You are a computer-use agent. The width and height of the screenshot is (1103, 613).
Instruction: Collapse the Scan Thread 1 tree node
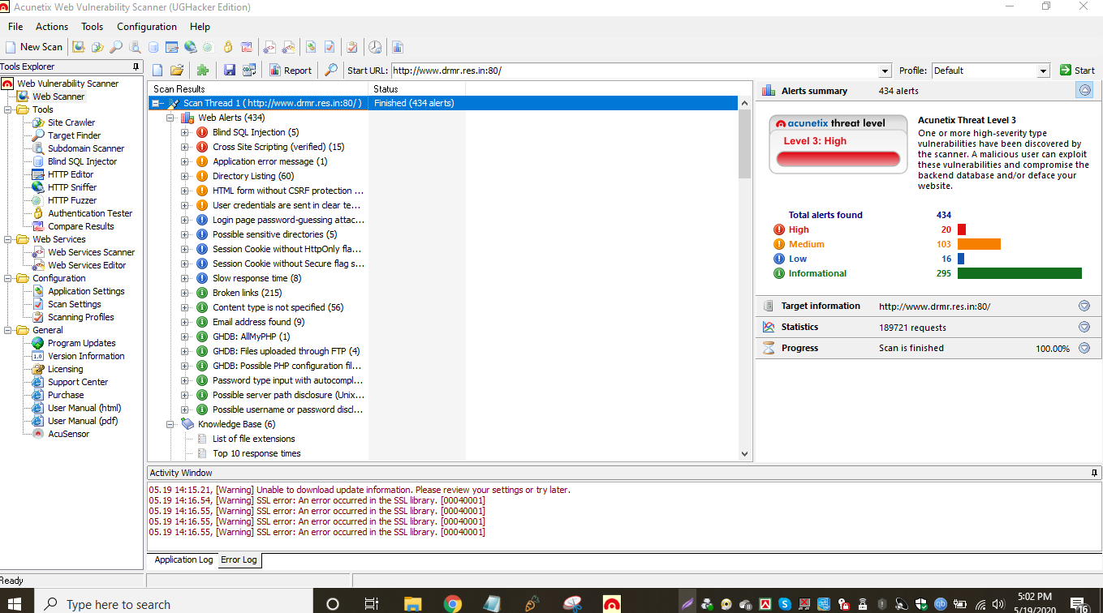(156, 103)
